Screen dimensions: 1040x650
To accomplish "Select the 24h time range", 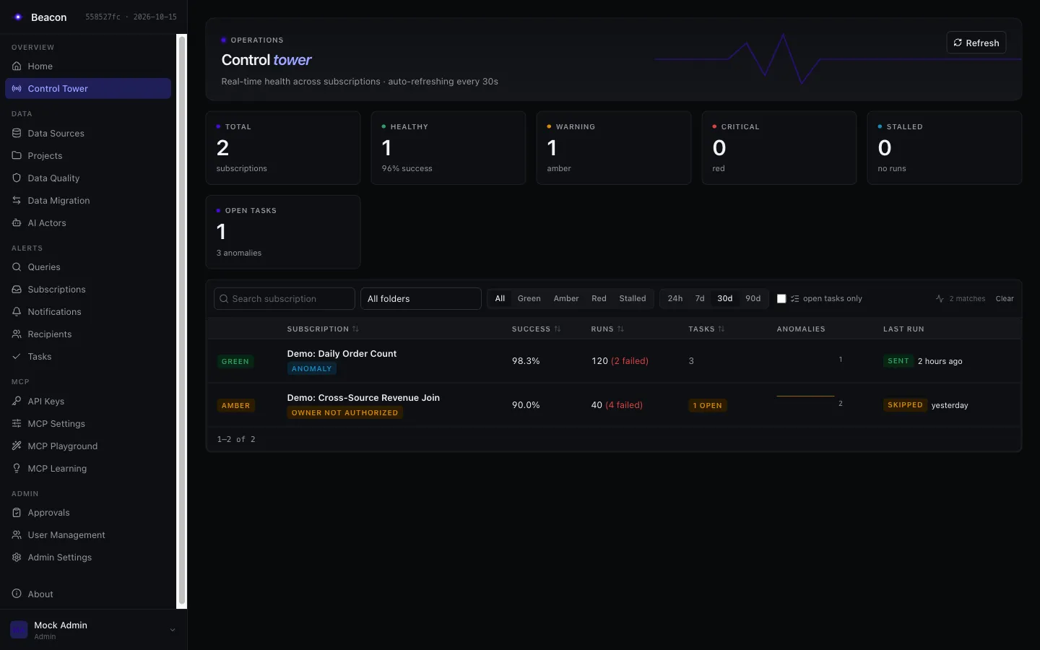I will 675,299.
